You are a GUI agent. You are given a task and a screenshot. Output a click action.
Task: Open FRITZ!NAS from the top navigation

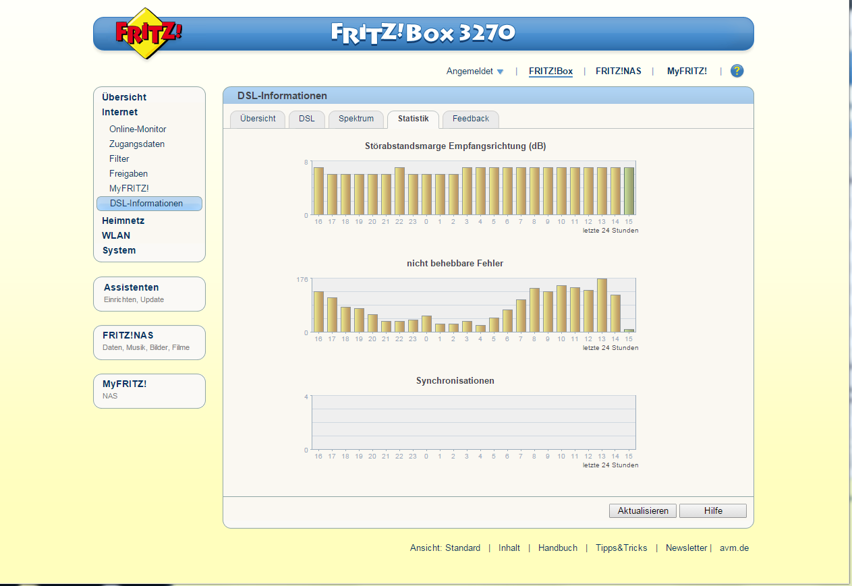[619, 71]
